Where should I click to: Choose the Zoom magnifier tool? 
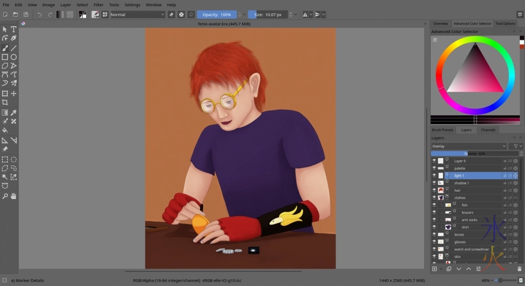5,196
